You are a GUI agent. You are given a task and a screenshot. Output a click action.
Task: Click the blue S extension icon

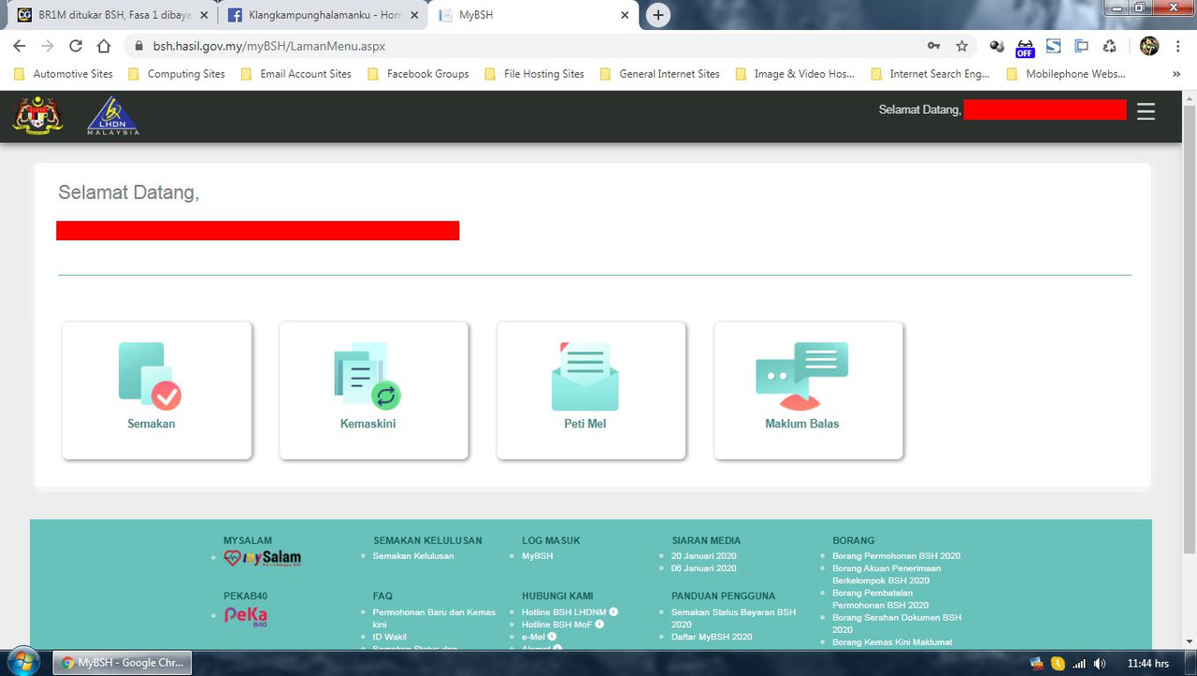1053,46
